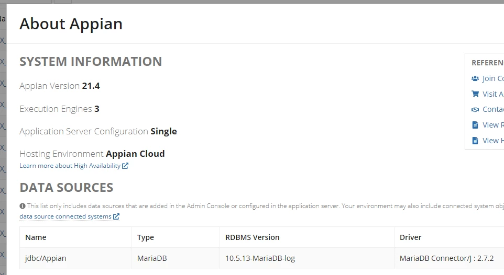Select the MariaDB Connector/J driver cell
Image resolution: width=504 pixels, height=275 pixels.
[x=449, y=258]
